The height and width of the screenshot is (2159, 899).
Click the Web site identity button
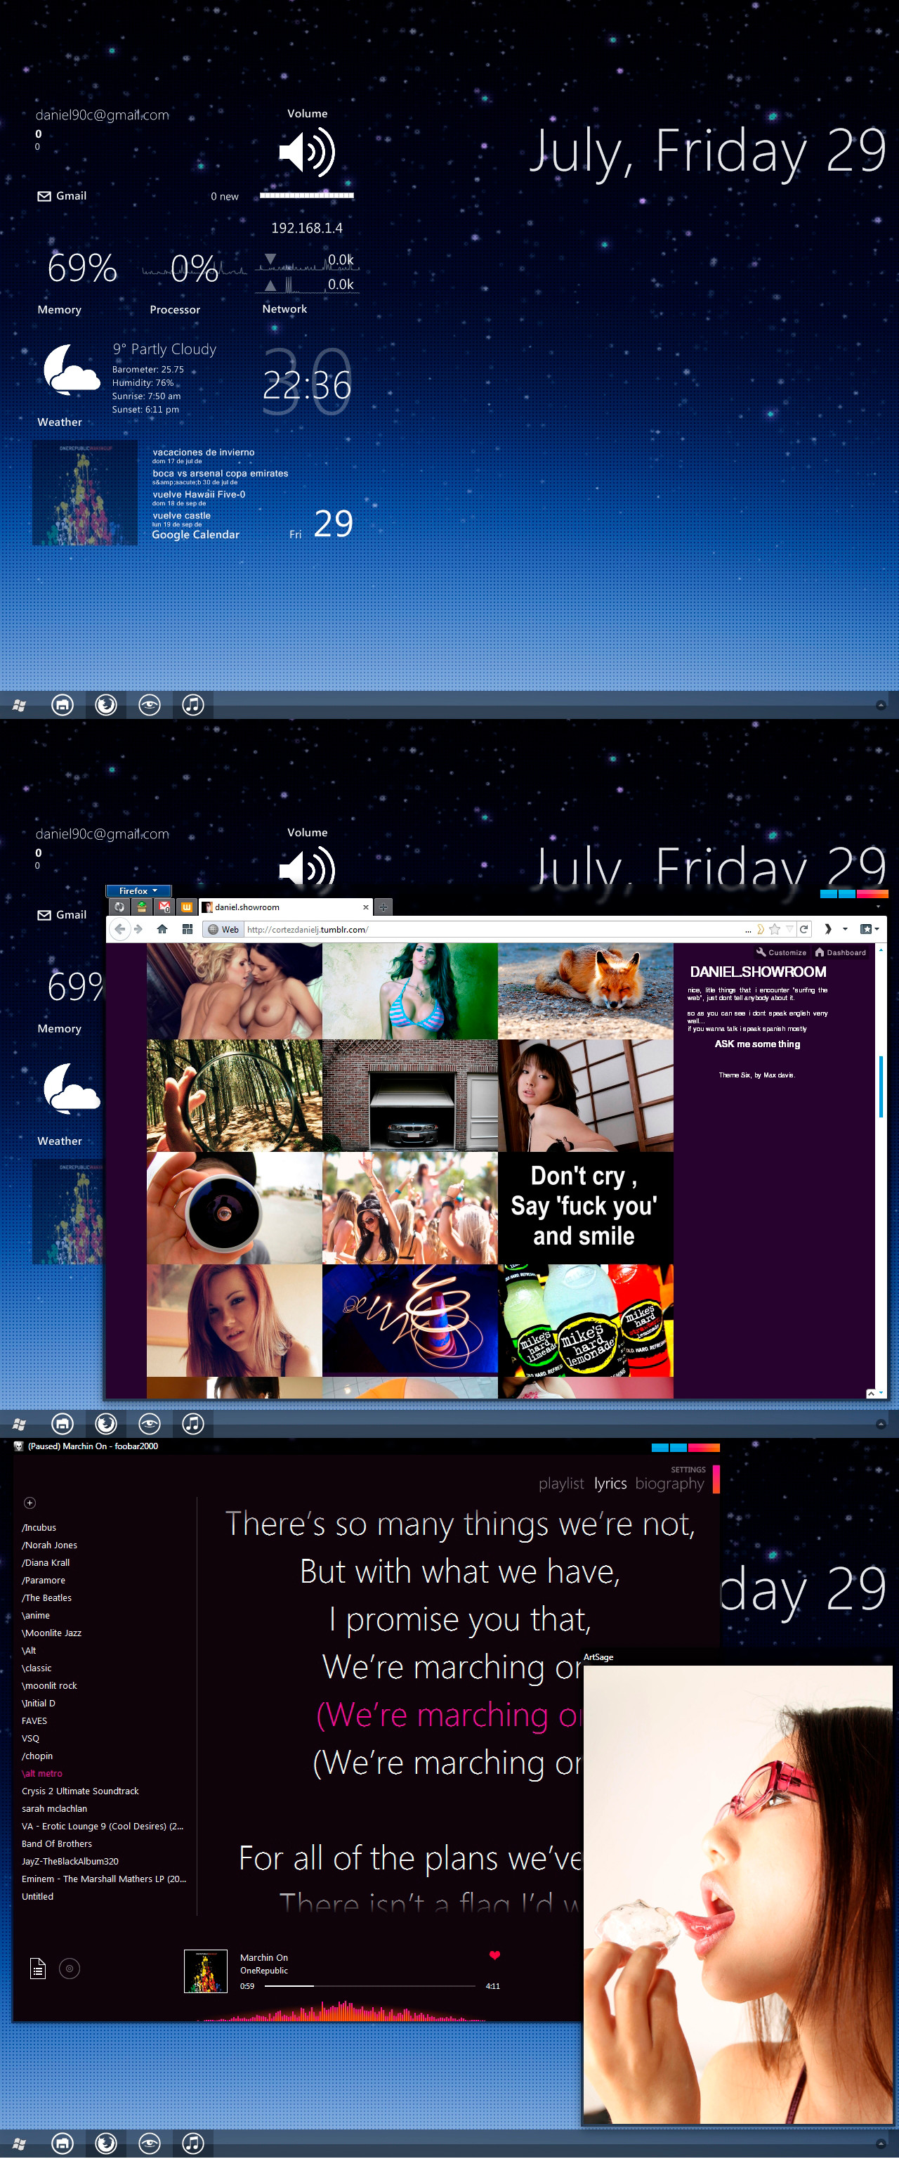coord(224,930)
